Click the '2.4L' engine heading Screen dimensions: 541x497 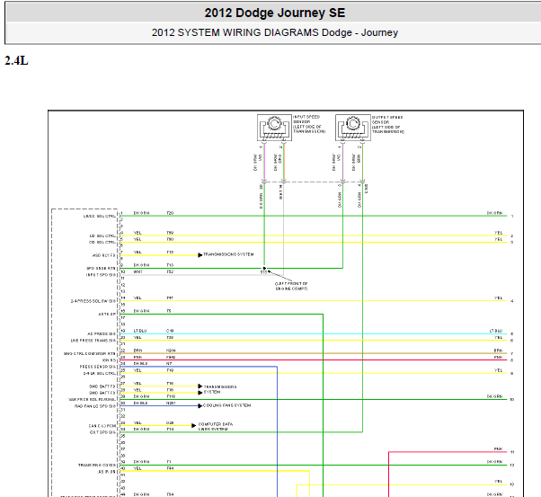[x=16, y=61]
